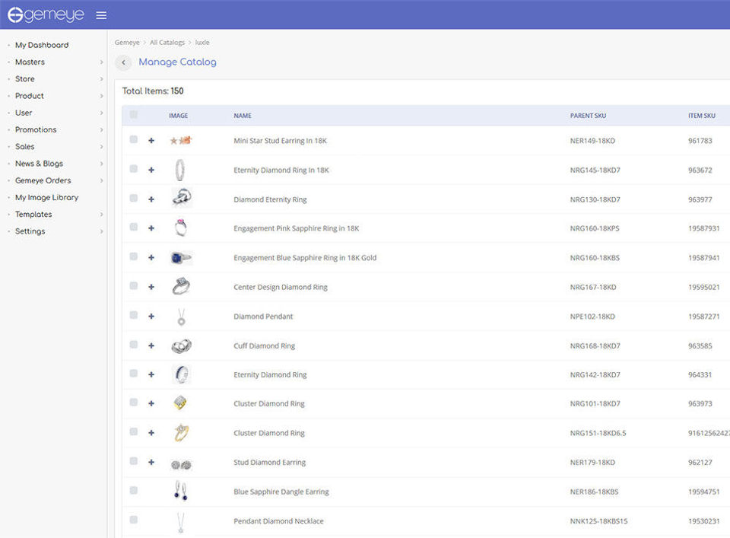
Task: Expand the Masters sidebar chevron
Action: point(101,62)
